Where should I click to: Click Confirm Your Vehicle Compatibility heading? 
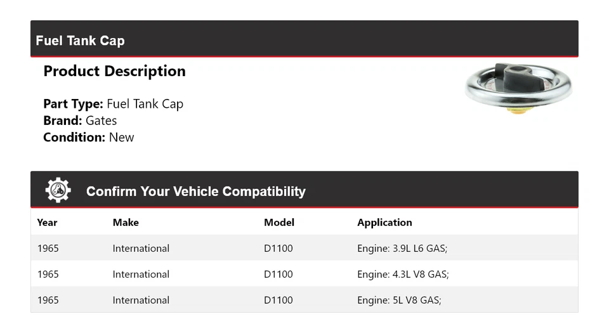pos(195,191)
